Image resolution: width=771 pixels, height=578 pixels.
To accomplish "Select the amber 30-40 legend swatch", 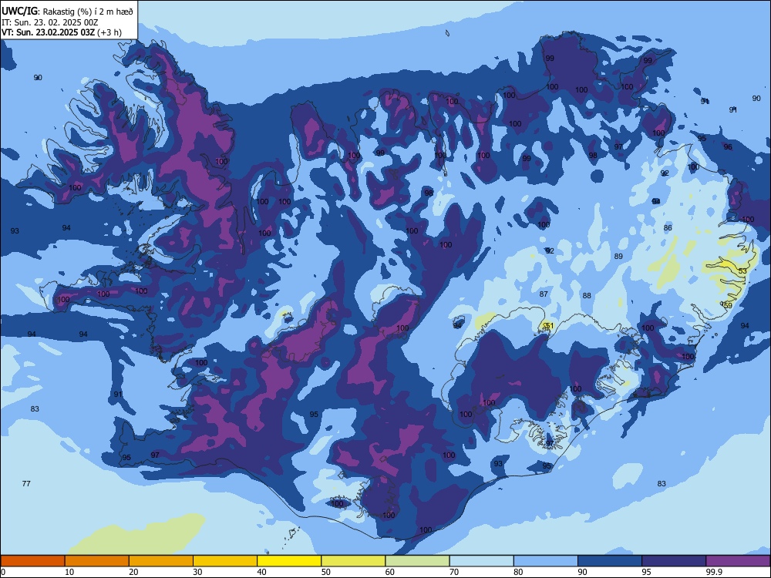I will pyautogui.click(x=225, y=561).
